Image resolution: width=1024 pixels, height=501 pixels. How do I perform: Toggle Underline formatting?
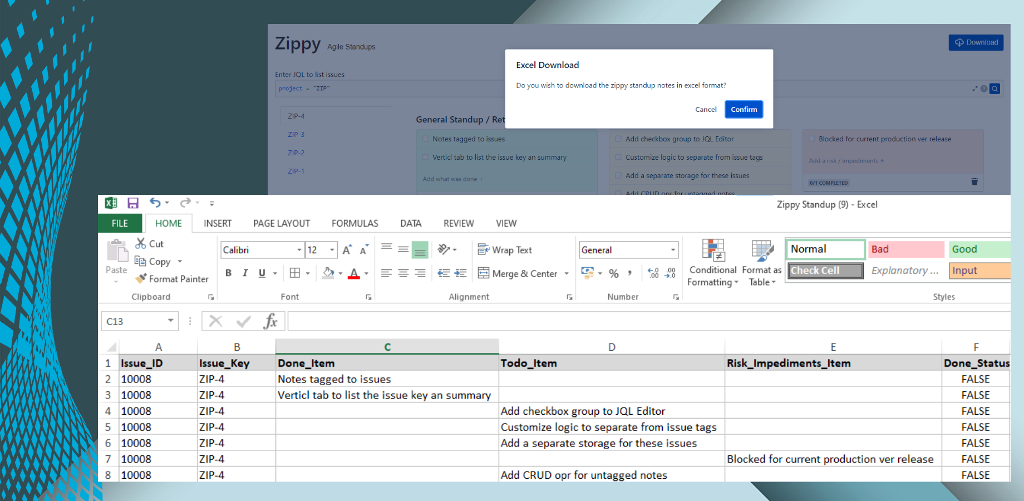click(262, 273)
